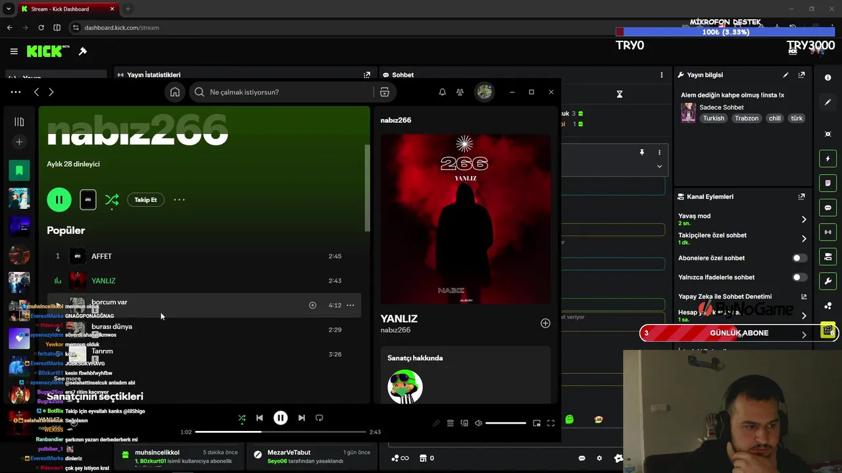Open Sohbet panel three-dot menu
This screenshot has height=473, width=842.
pyautogui.click(x=661, y=75)
